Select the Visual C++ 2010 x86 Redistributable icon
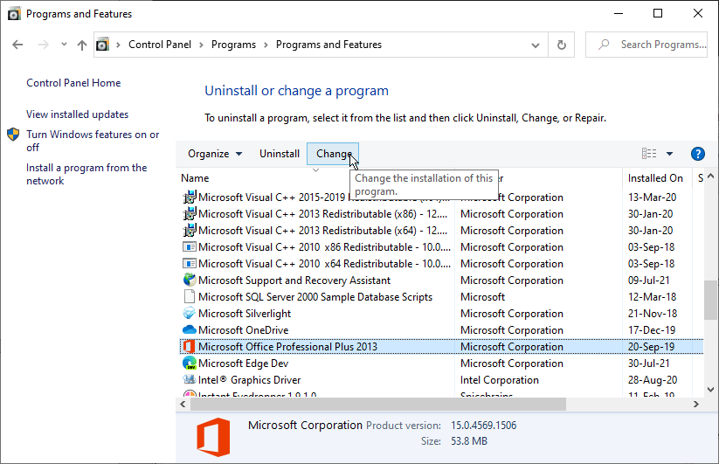 [190, 247]
